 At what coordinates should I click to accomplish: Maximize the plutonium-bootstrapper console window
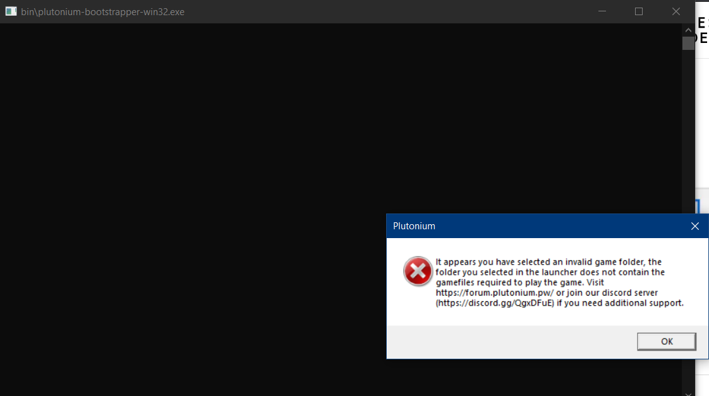coord(638,11)
